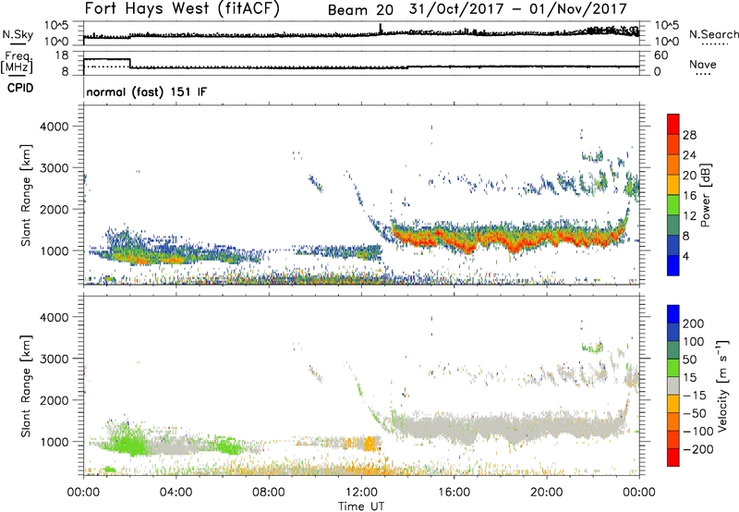Click the date range '31/Oct/2017 - 01/Nov/2017'
Image resolution: width=739 pixels, height=512 pixels.
[x=518, y=9]
